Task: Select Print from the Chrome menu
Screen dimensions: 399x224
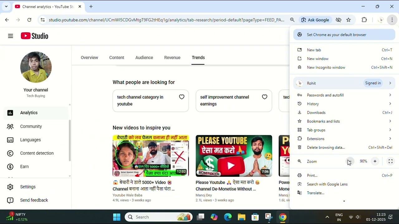Action: 344,175
